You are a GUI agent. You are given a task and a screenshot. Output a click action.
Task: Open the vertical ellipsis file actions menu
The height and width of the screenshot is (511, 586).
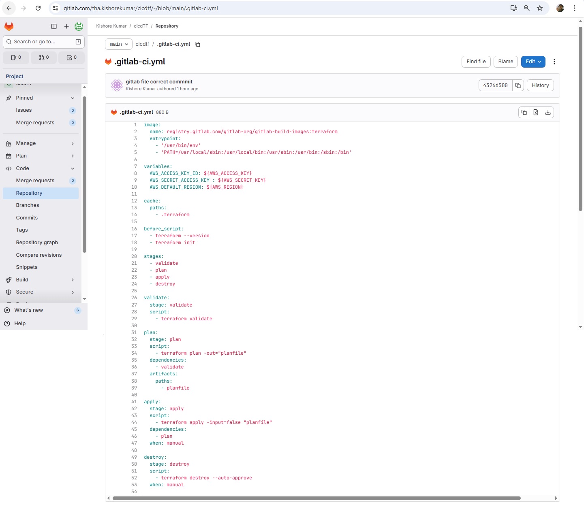[554, 62]
